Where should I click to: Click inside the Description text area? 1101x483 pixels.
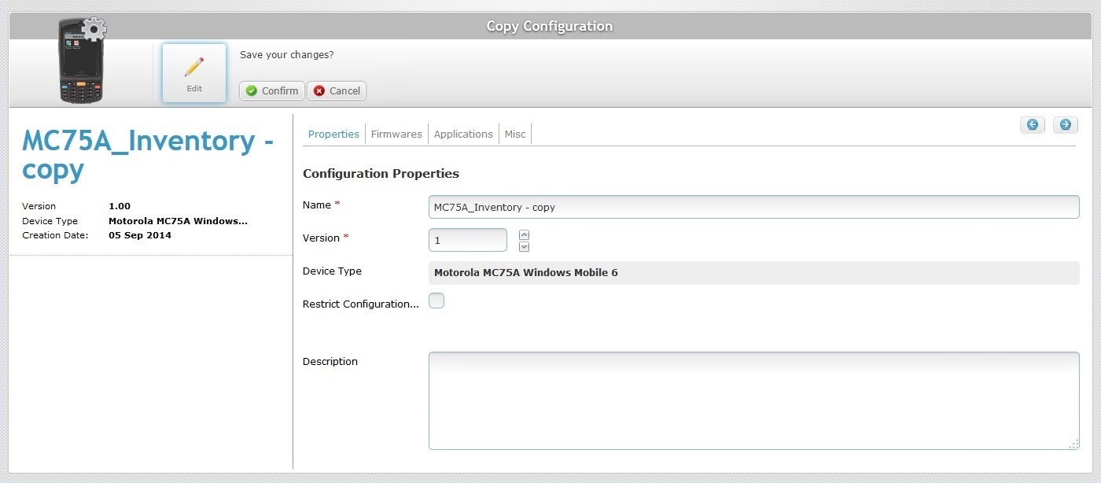(x=754, y=400)
